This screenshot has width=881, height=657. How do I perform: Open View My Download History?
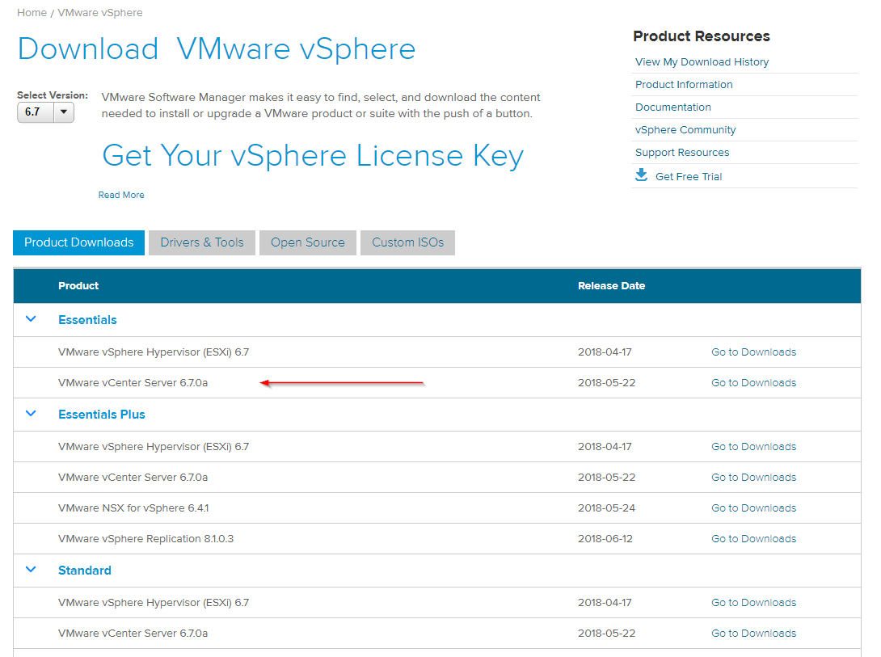pyautogui.click(x=702, y=61)
